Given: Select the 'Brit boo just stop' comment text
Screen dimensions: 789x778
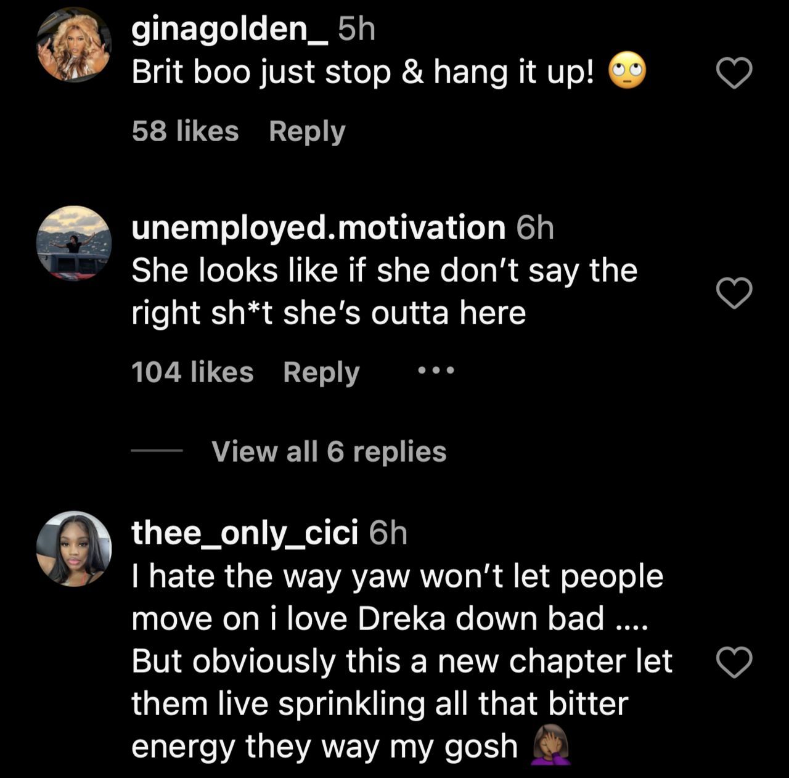Looking at the screenshot, I should (x=364, y=73).
